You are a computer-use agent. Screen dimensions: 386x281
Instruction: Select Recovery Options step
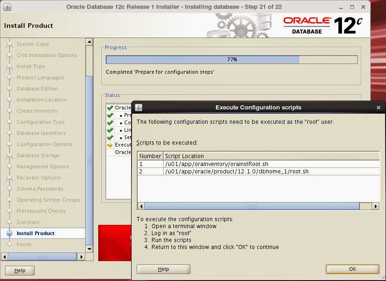38,178
